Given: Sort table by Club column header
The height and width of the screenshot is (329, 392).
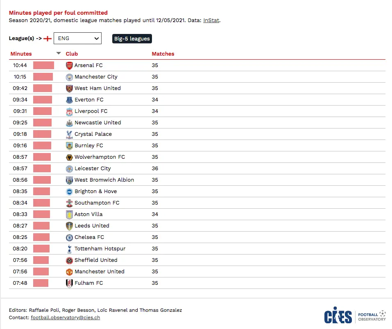Looking at the screenshot, I should click(72, 54).
